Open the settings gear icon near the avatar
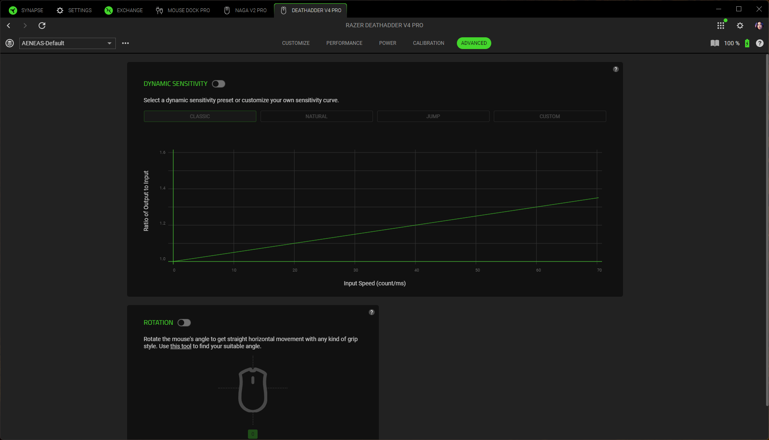Screen dimensions: 769x440 [x=740, y=26]
